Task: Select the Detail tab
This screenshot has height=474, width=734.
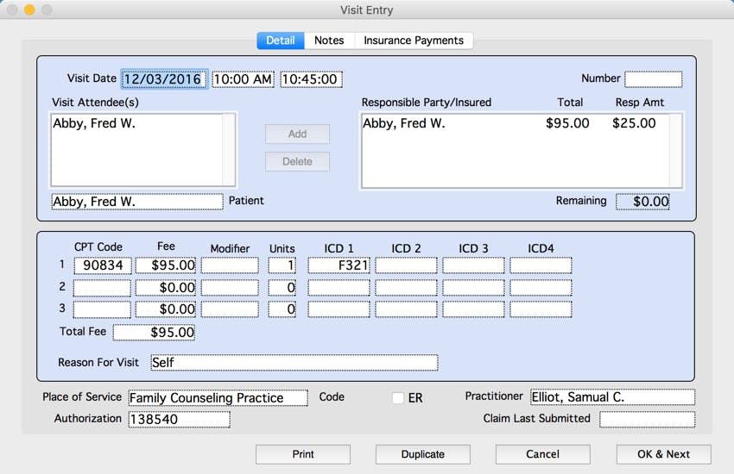Action: [x=280, y=41]
